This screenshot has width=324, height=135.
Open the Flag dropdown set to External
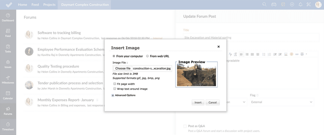click(x=282, y=102)
